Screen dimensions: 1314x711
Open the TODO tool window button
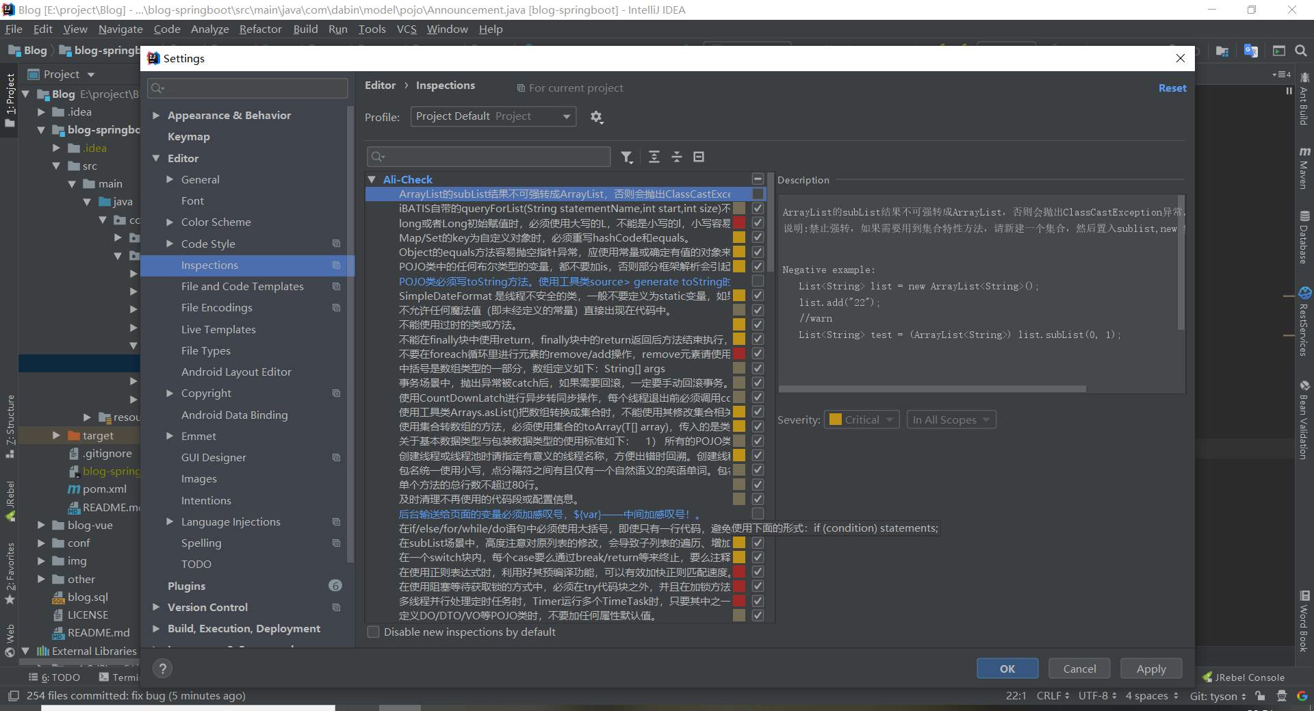[x=55, y=677]
